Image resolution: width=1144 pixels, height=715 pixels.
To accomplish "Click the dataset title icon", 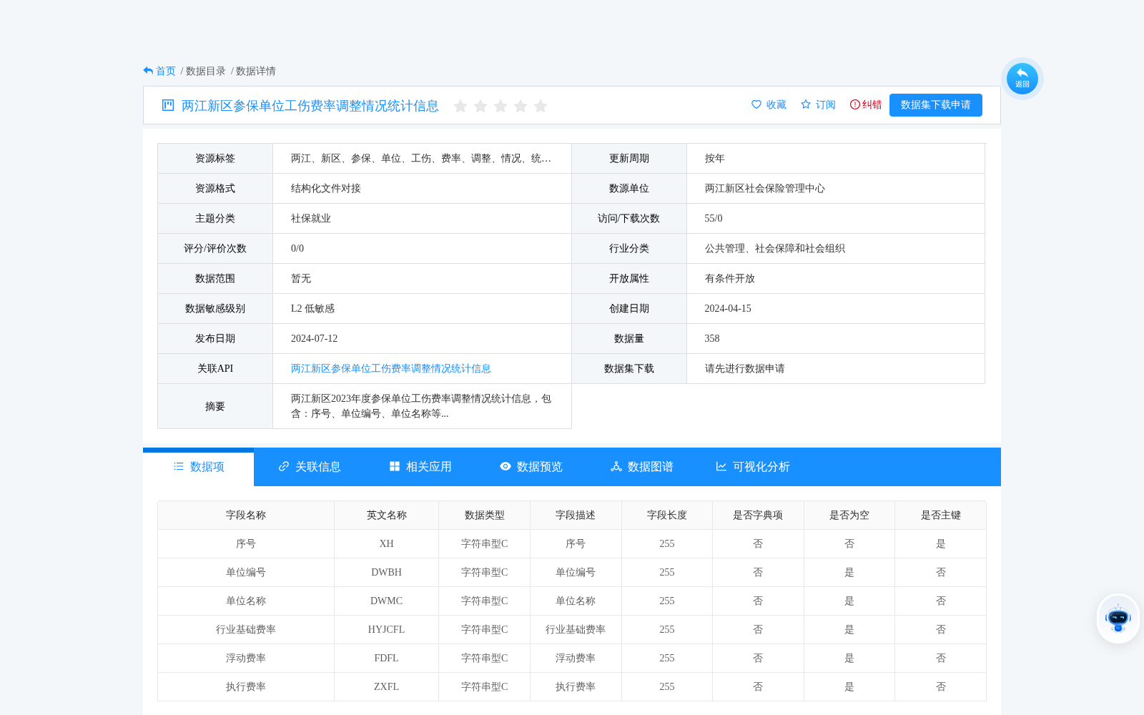I will tap(168, 105).
